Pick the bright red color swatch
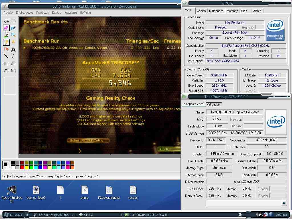 [22, 167]
